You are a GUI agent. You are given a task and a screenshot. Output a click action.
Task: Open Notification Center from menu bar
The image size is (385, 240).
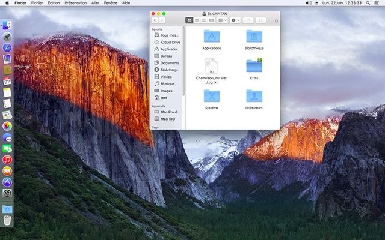(376, 3)
